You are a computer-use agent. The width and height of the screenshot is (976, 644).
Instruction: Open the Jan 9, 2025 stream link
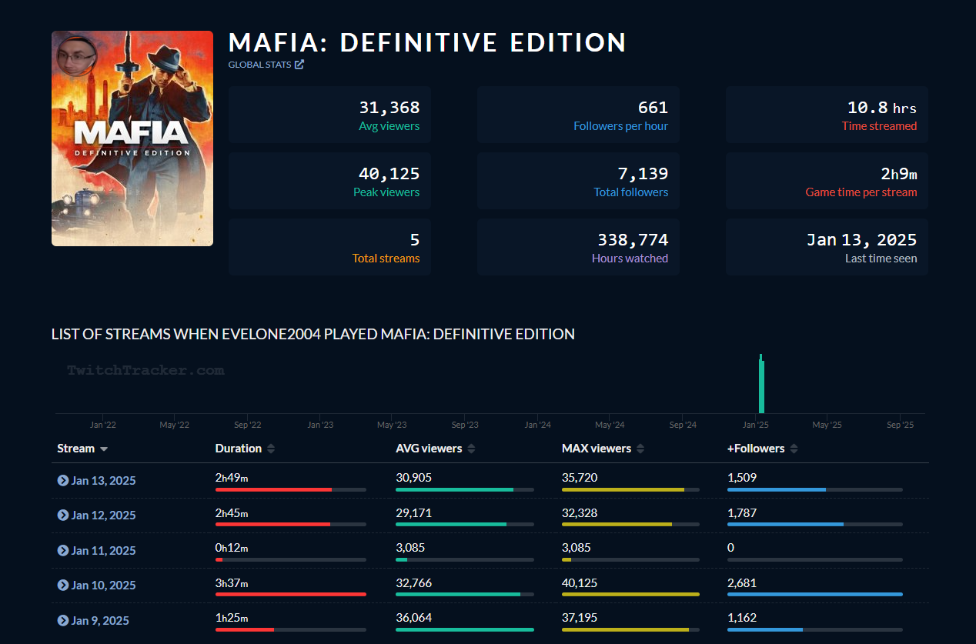101,620
